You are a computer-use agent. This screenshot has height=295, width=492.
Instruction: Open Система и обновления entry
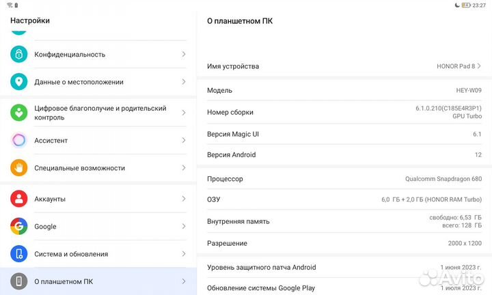click(x=98, y=253)
